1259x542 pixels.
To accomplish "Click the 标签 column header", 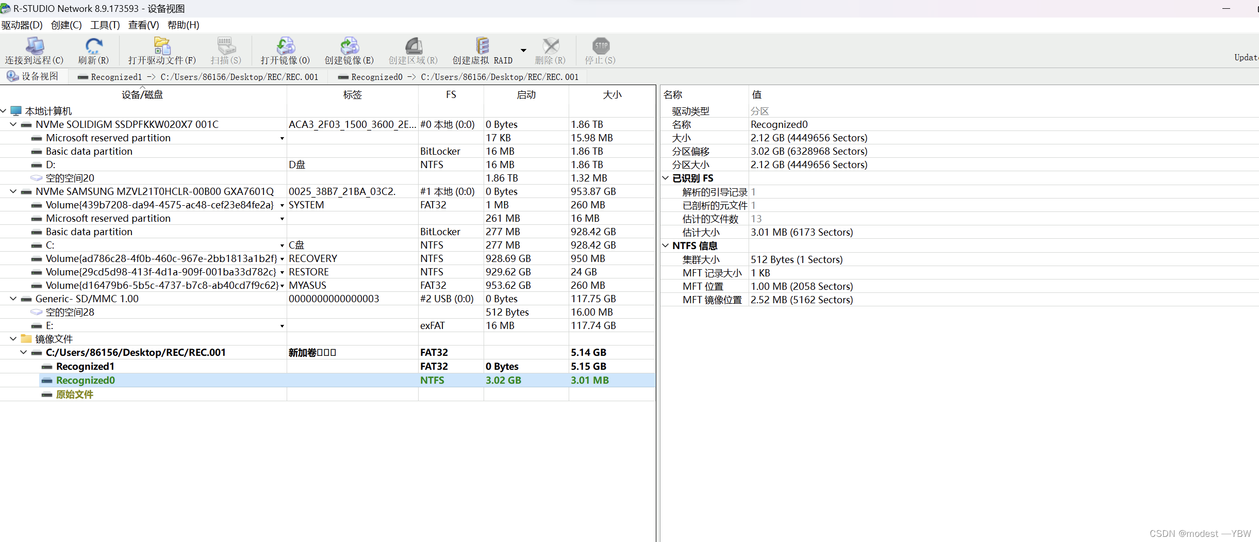I will tap(353, 94).
